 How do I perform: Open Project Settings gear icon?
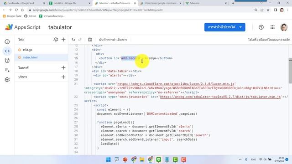(7, 80)
